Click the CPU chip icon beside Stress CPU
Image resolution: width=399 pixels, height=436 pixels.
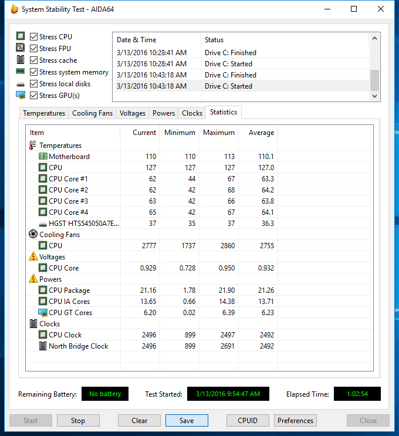tap(21, 36)
